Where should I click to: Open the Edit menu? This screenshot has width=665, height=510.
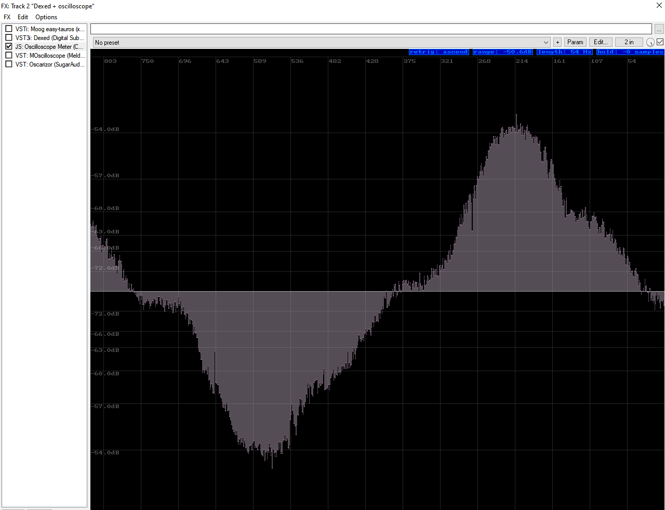click(23, 17)
